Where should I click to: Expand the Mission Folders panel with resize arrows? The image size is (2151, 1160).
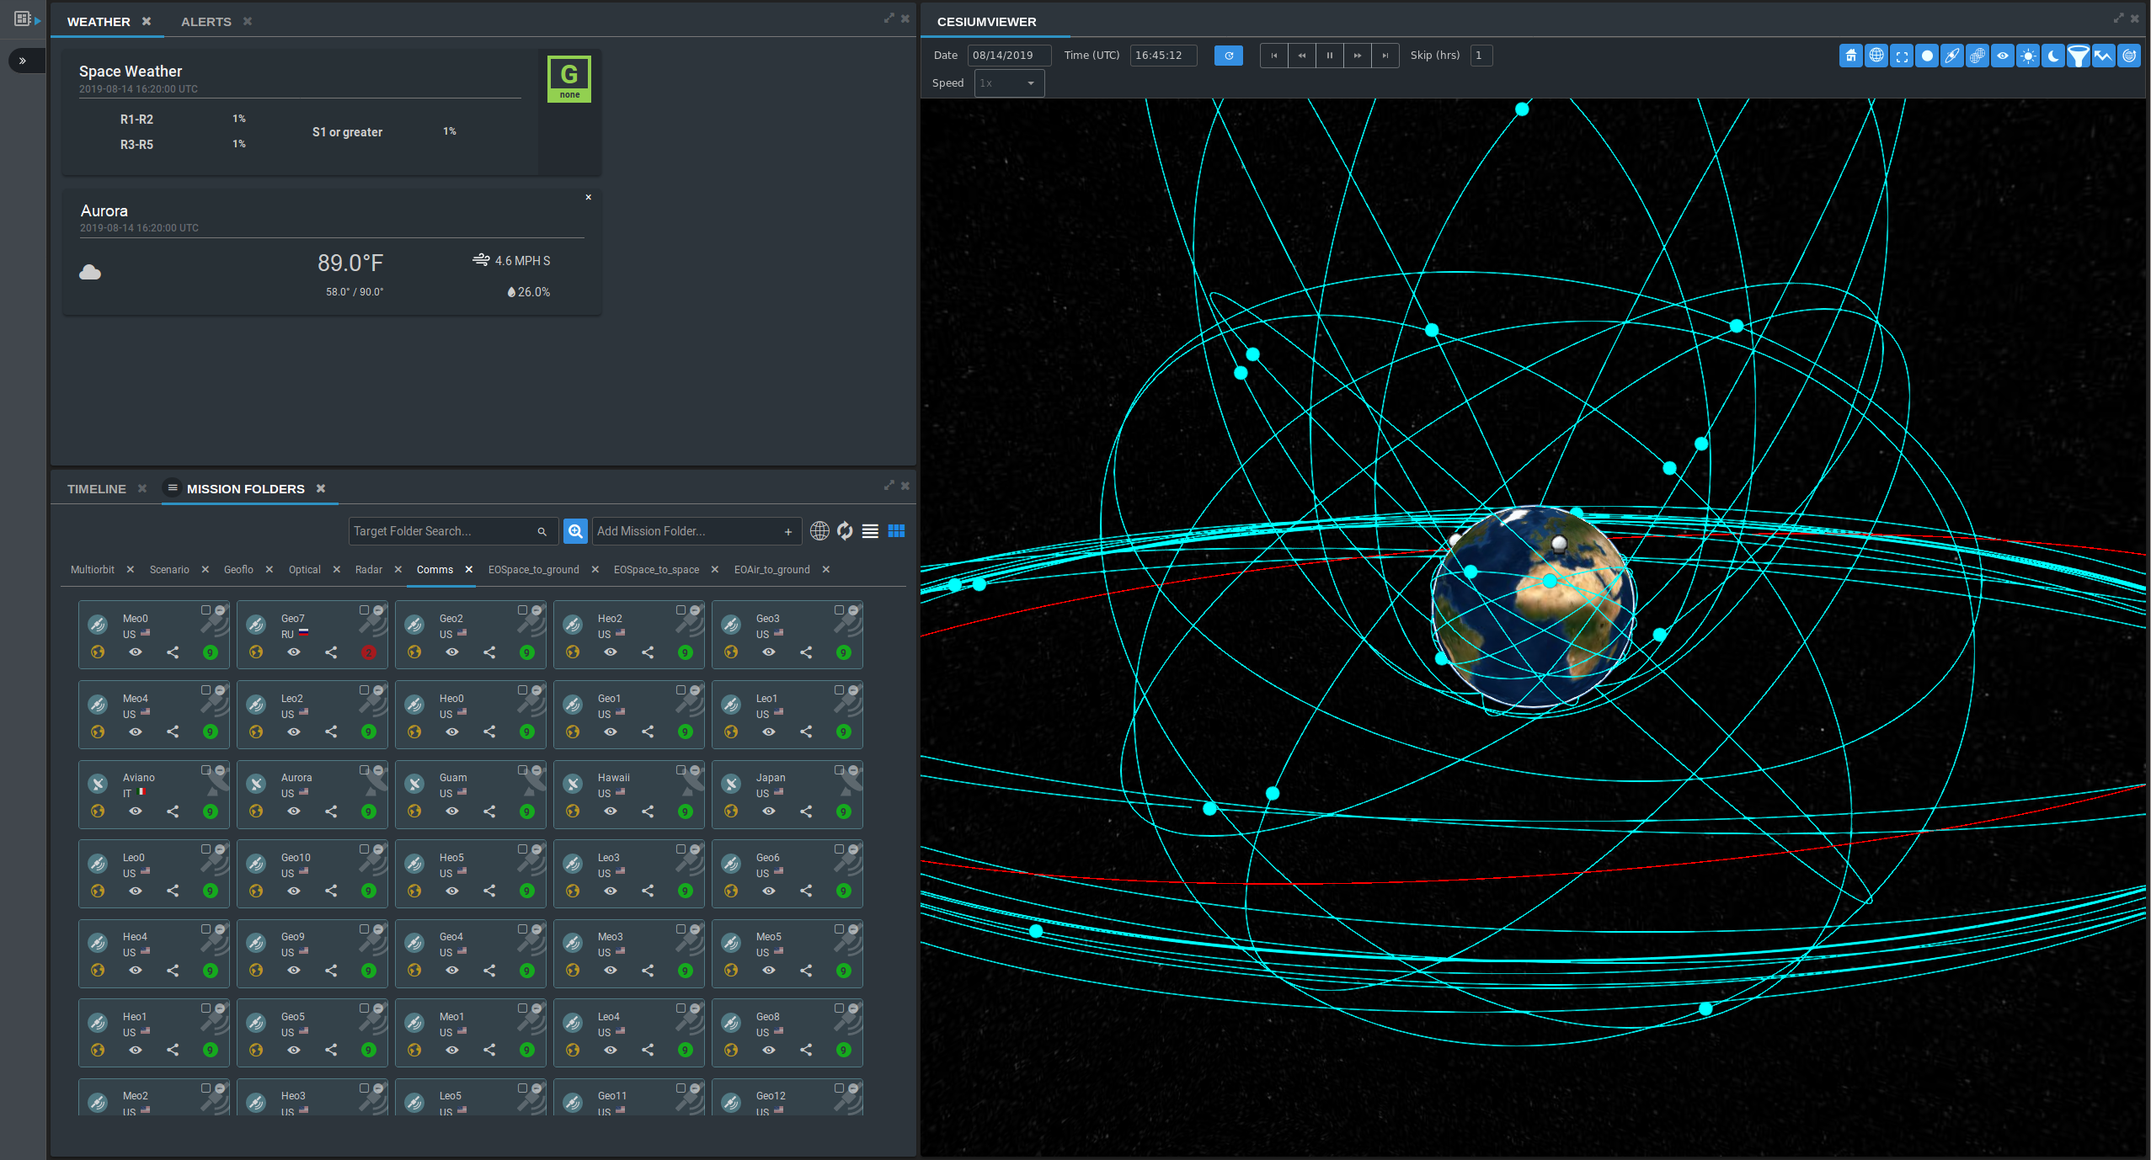pos(889,486)
